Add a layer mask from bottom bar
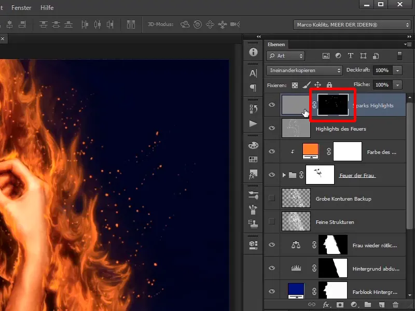This screenshot has height=311, width=415. pyautogui.click(x=340, y=305)
